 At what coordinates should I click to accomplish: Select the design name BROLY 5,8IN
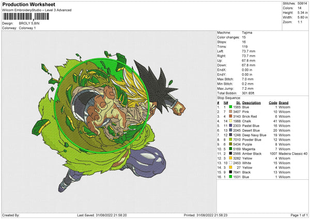click(x=29, y=23)
